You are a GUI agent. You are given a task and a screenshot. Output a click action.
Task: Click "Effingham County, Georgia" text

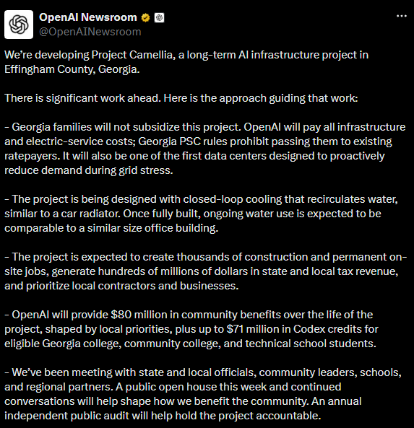[x=72, y=69]
